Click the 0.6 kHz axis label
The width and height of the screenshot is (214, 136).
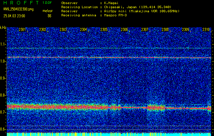[x=3, y=129]
